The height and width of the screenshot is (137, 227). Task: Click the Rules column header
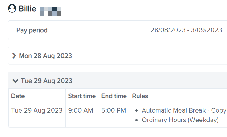pyautogui.click(x=140, y=96)
